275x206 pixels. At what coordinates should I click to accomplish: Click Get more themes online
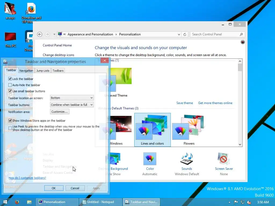tap(215, 103)
